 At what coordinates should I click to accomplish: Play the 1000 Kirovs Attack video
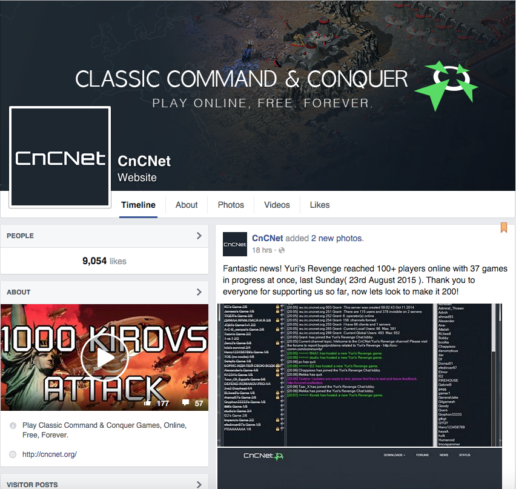105,358
